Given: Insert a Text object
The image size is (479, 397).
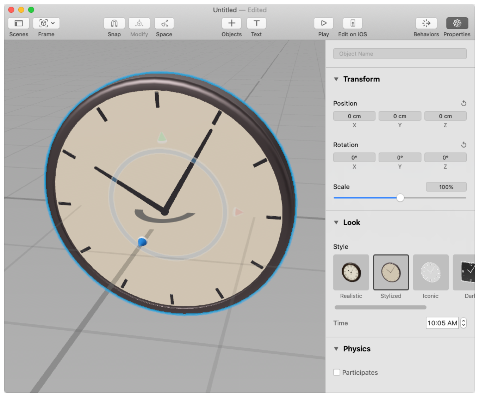Looking at the screenshot, I should (256, 23).
